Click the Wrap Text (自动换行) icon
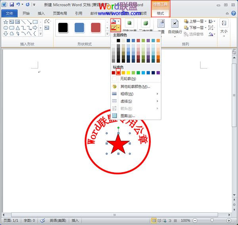Image resolution: width=238 pixels, height=225 pixels. tap(175, 23)
